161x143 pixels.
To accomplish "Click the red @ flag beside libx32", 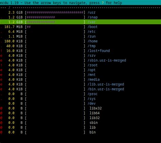I will pos(1,108).
